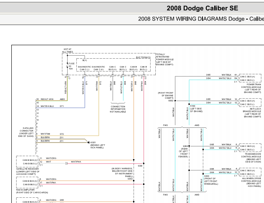Click "CAN B BUS (-)" in the power module
The image size is (264, 203).
coord(144,68)
